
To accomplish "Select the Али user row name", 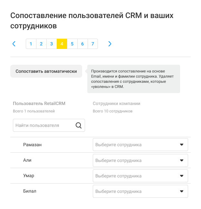I will tap(27, 160).
